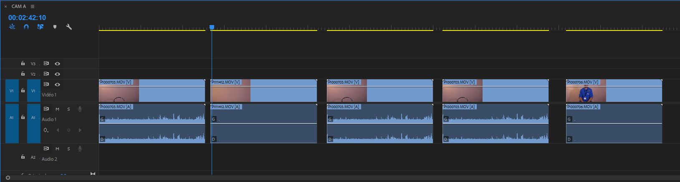Toggle sync lock on Audio 1

tap(46, 109)
